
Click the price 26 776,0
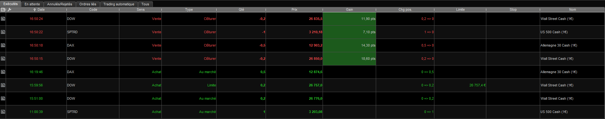(x=316, y=98)
